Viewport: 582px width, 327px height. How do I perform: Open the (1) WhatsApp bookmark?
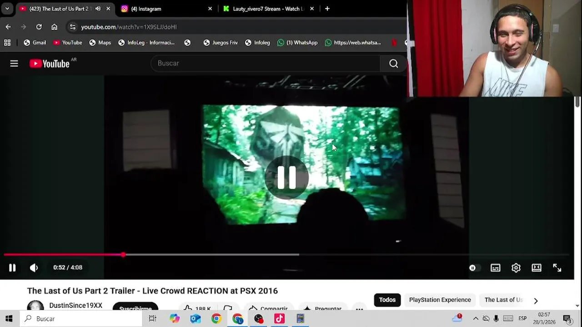point(297,43)
